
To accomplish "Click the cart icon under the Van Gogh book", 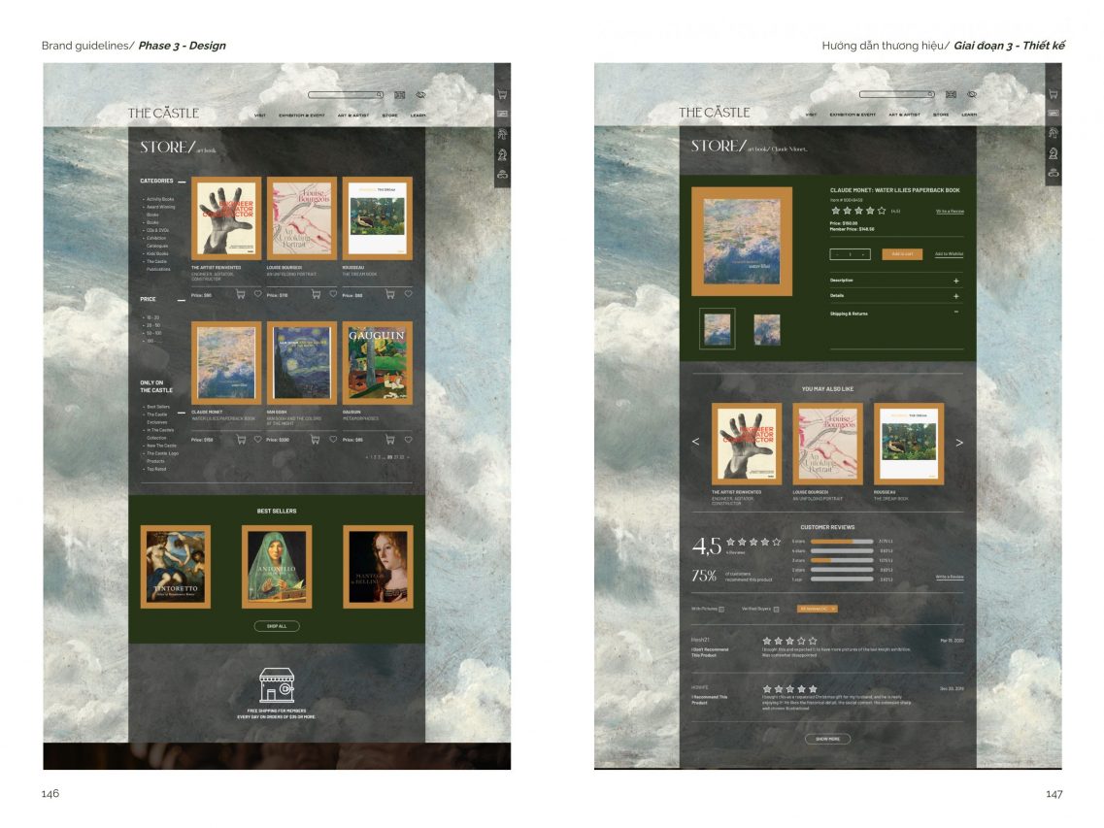I will tap(316, 440).
